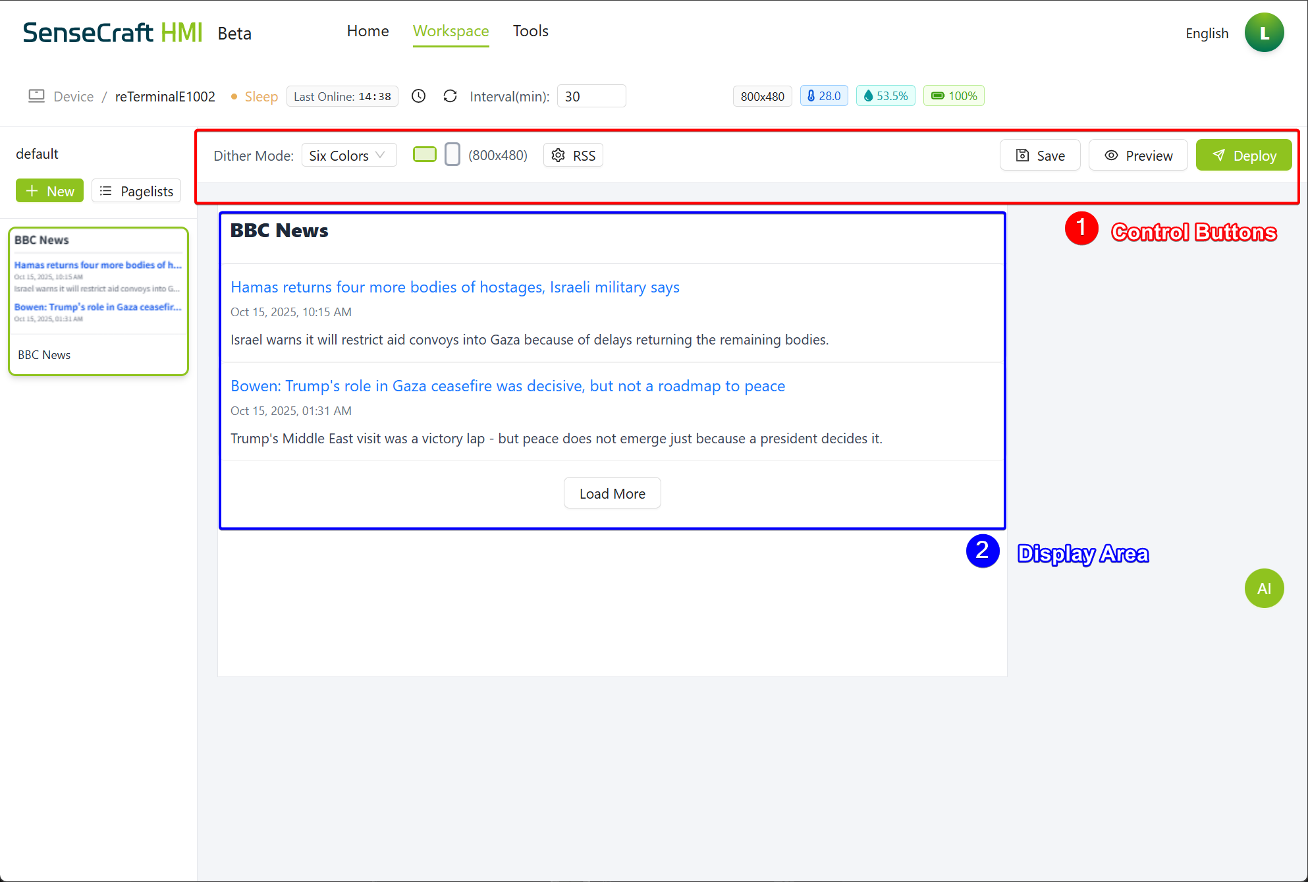This screenshot has height=882, width=1308.
Task: Expand the Dither Mode Six Colors dropdown
Action: point(348,155)
